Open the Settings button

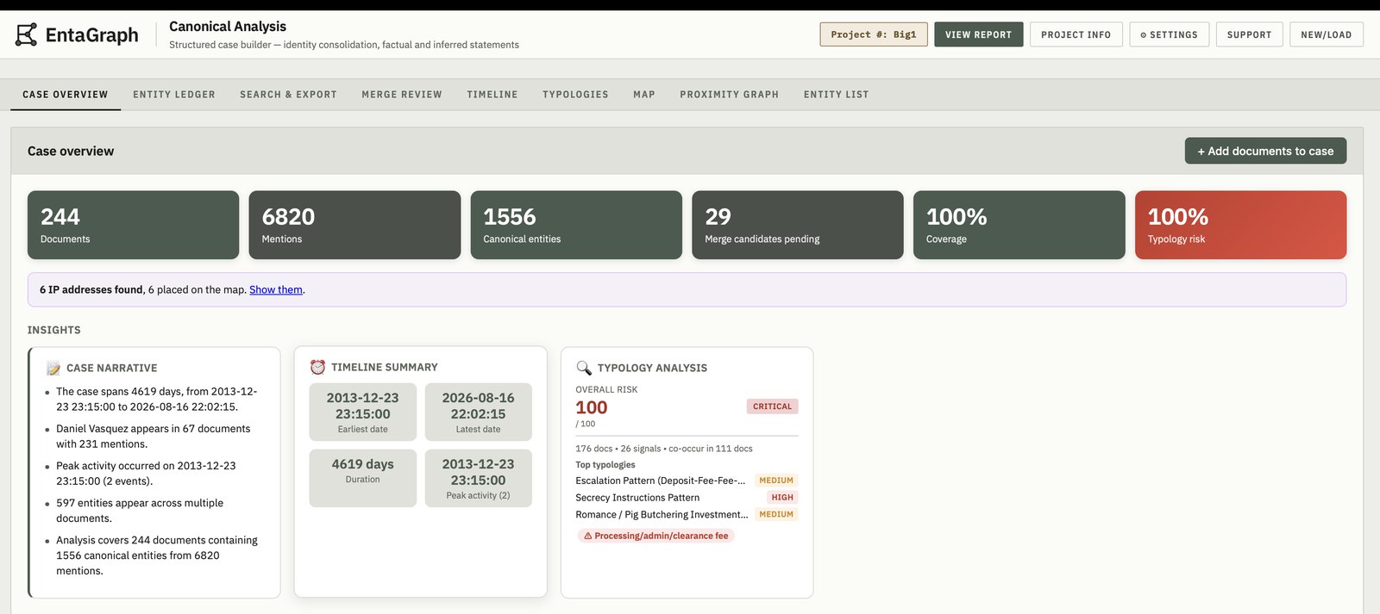(x=1170, y=34)
